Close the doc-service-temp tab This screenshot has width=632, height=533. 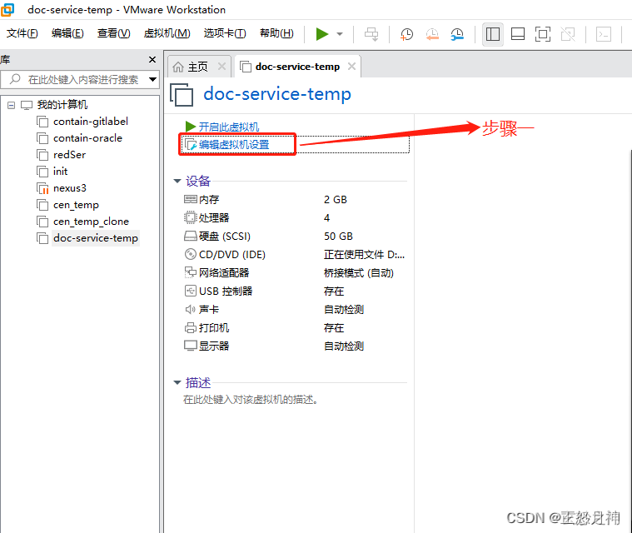pos(351,66)
